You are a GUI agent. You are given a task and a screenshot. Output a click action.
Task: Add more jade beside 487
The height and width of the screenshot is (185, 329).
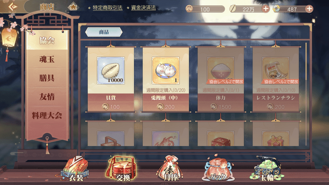point(309,9)
